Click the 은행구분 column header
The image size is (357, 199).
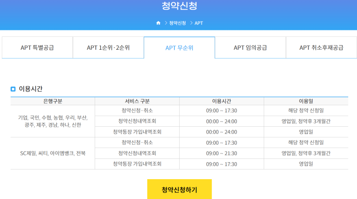click(53, 101)
